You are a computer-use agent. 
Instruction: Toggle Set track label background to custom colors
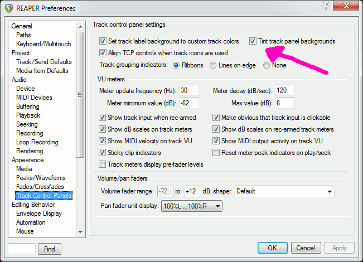point(103,41)
